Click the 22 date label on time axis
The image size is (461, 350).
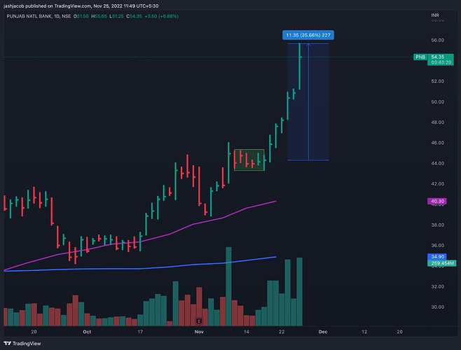click(x=282, y=332)
